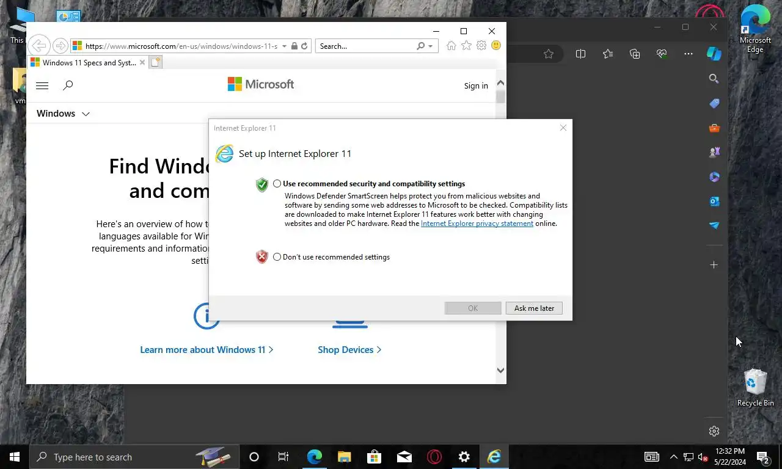This screenshot has width=782, height=469.
Task: Open Internet Explorer favorites star
Action: tap(466, 46)
